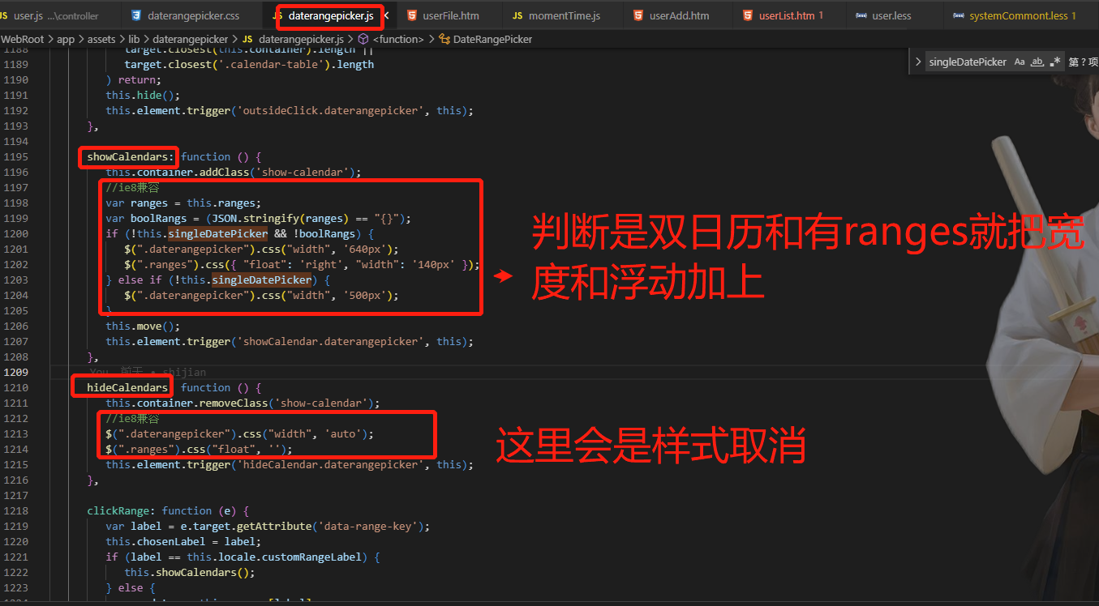Click the '//ie8兼容' comment on line 1197
Screen dimensions: 1099x606
coord(133,187)
